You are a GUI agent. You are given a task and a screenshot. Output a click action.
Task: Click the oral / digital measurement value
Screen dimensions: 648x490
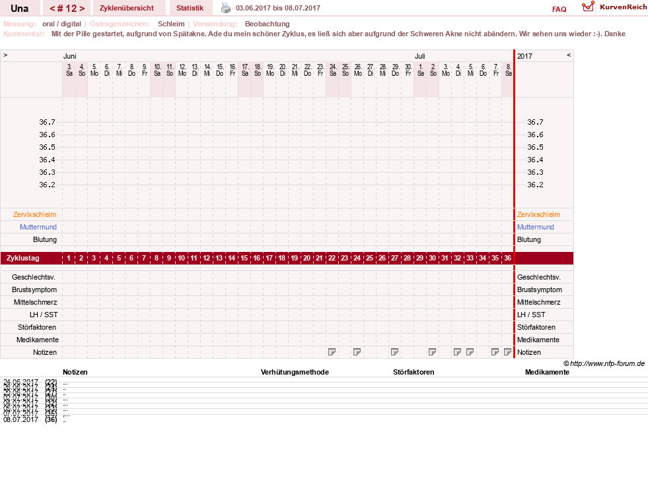(61, 24)
